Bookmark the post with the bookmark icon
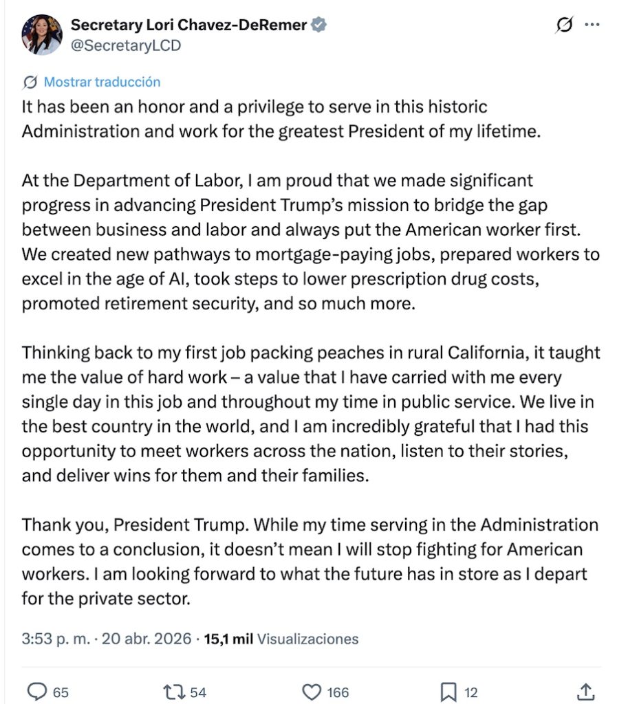Image resolution: width=617 pixels, height=704 pixels. pyautogui.click(x=448, y=692)
